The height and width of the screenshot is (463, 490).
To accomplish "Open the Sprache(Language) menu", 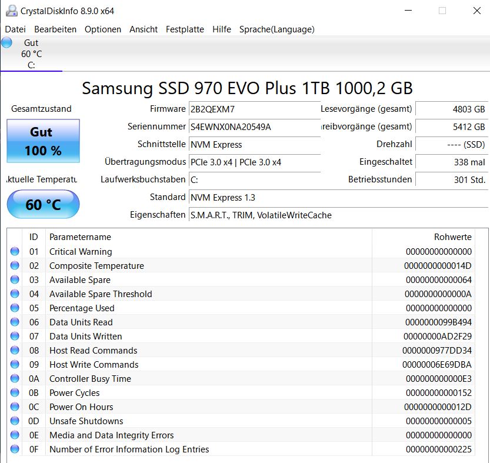I will [x=277, y=29].
